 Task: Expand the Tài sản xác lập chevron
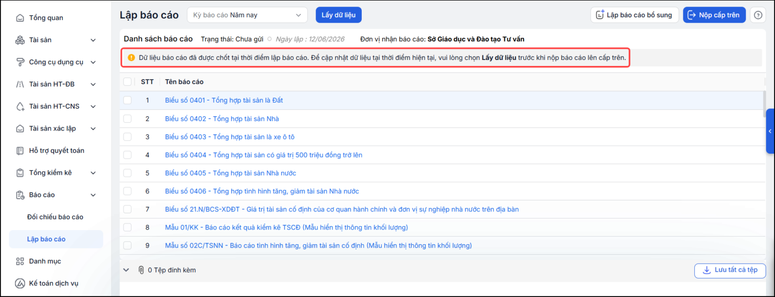pyautogui.click(x=93, y=129)
